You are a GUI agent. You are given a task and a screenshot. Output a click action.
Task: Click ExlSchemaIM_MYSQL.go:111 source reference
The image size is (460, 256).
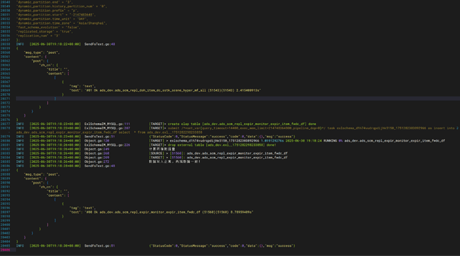(x=107, y=124)
